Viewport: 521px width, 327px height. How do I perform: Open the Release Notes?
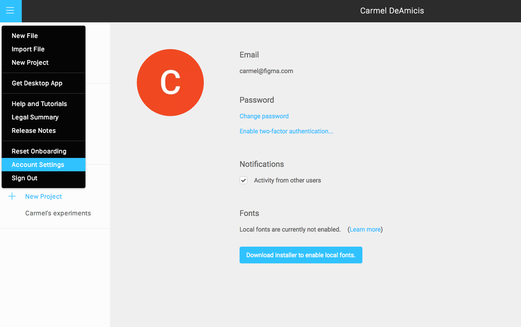[x=34, y=130]
